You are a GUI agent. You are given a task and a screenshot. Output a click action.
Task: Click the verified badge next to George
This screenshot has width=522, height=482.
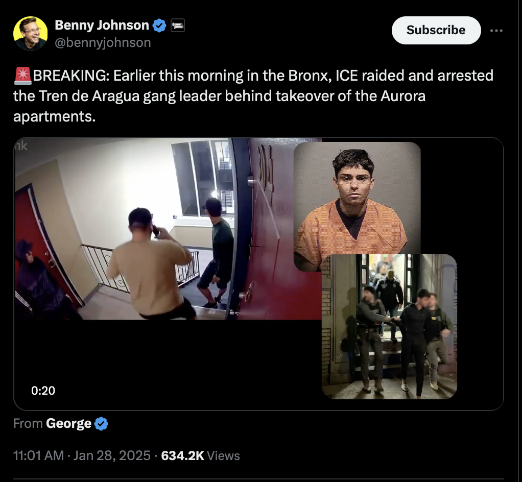101,424
